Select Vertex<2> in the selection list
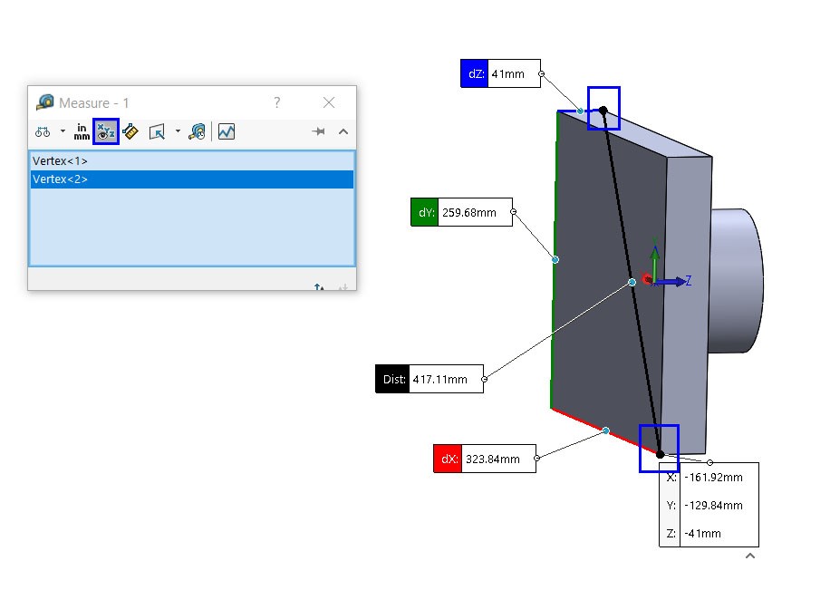 click(191, 179)
